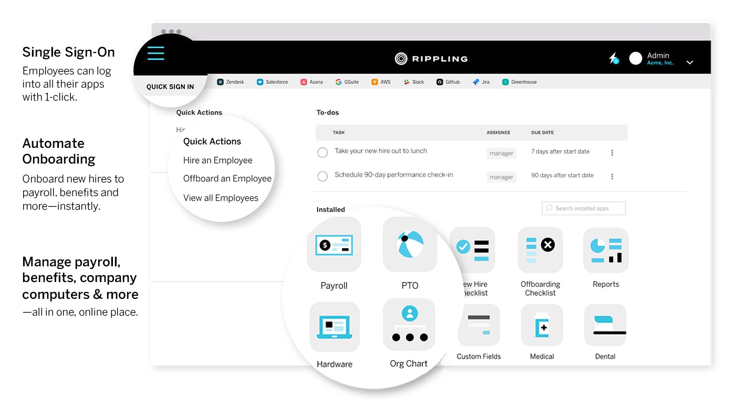Open Jira from the quick sign-in bar

[481, 82]
